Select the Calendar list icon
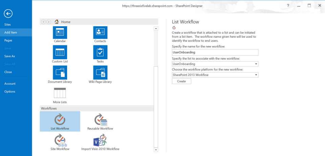The height and width of the screenshot is (156, 325). 60,33
